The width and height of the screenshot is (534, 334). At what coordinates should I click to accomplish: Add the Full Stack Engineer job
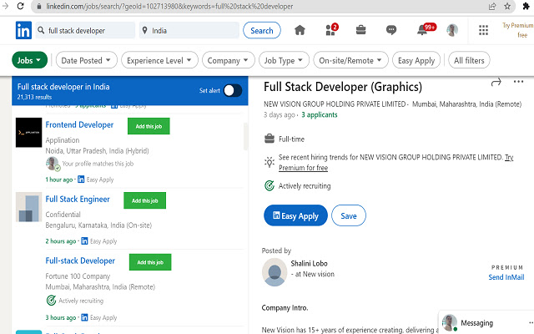point(144,200)
